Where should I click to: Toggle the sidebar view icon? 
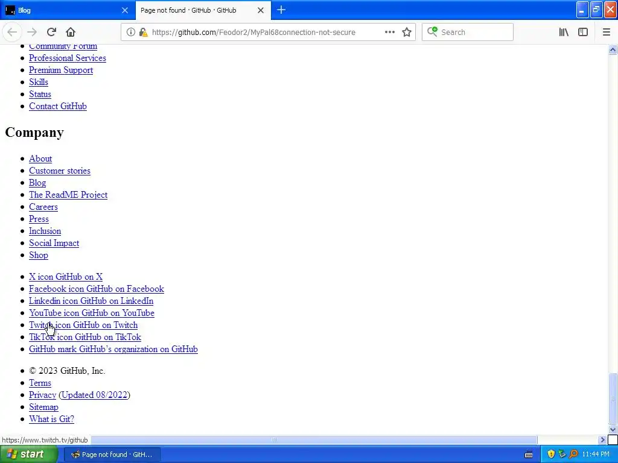[x=583, y=32]
